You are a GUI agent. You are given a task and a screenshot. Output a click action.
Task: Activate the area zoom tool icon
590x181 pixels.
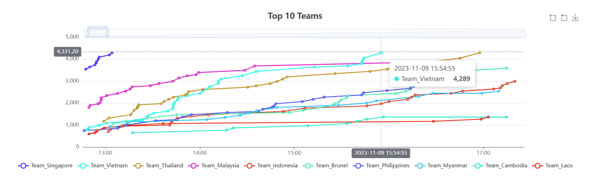553,18
